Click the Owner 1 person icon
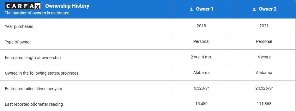This screenshot has height=111, width=296. click(191, 9)
